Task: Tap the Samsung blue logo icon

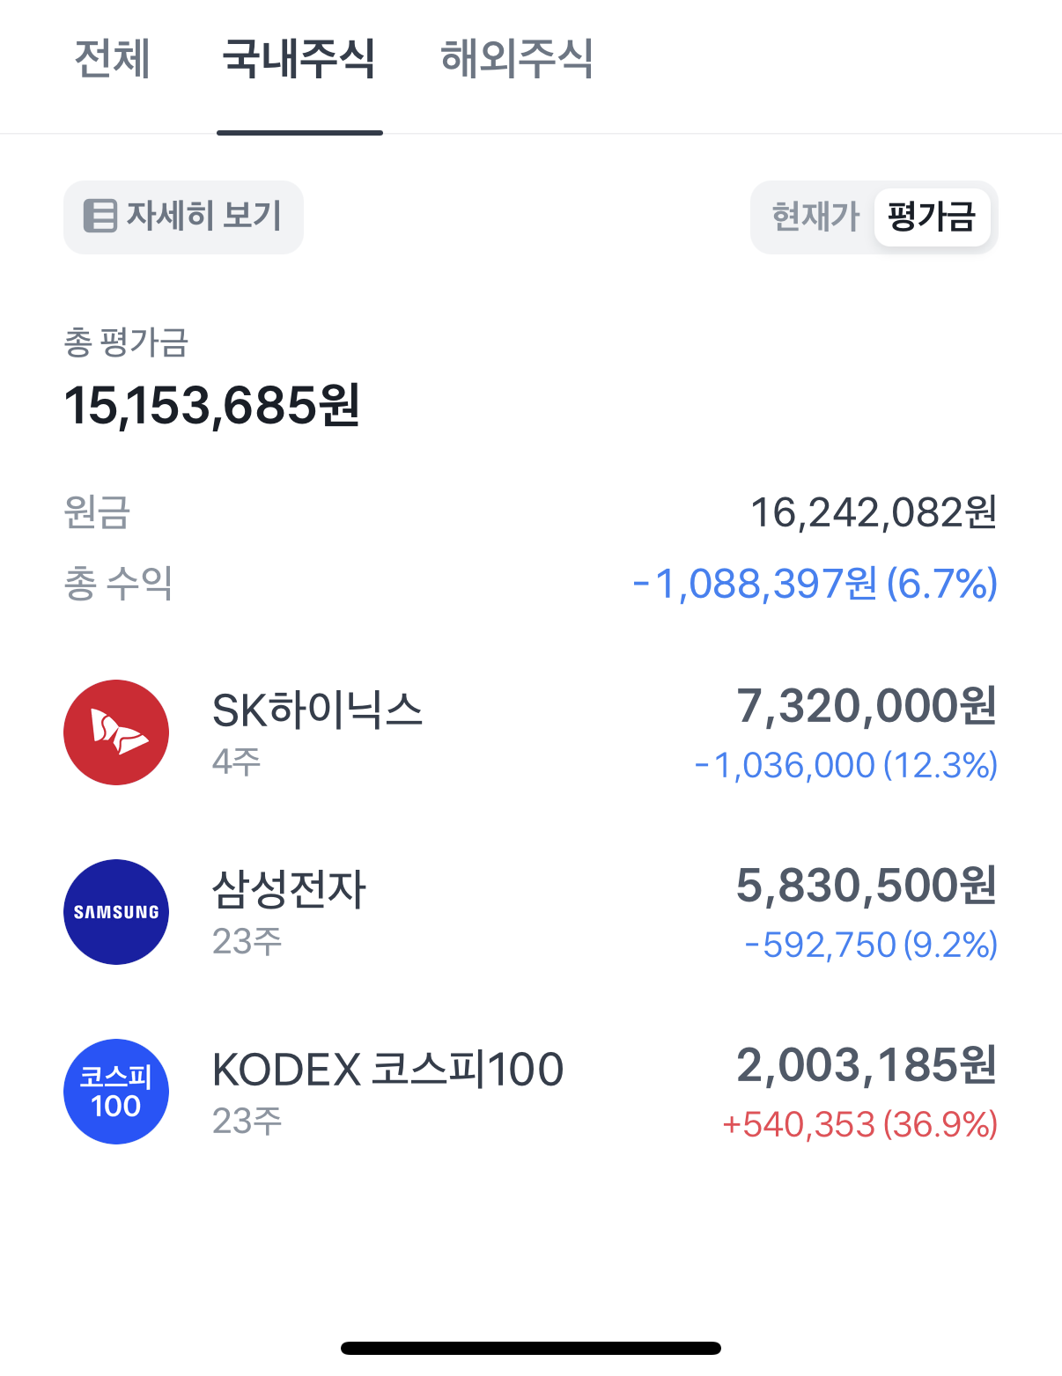Action: (116, 912)
